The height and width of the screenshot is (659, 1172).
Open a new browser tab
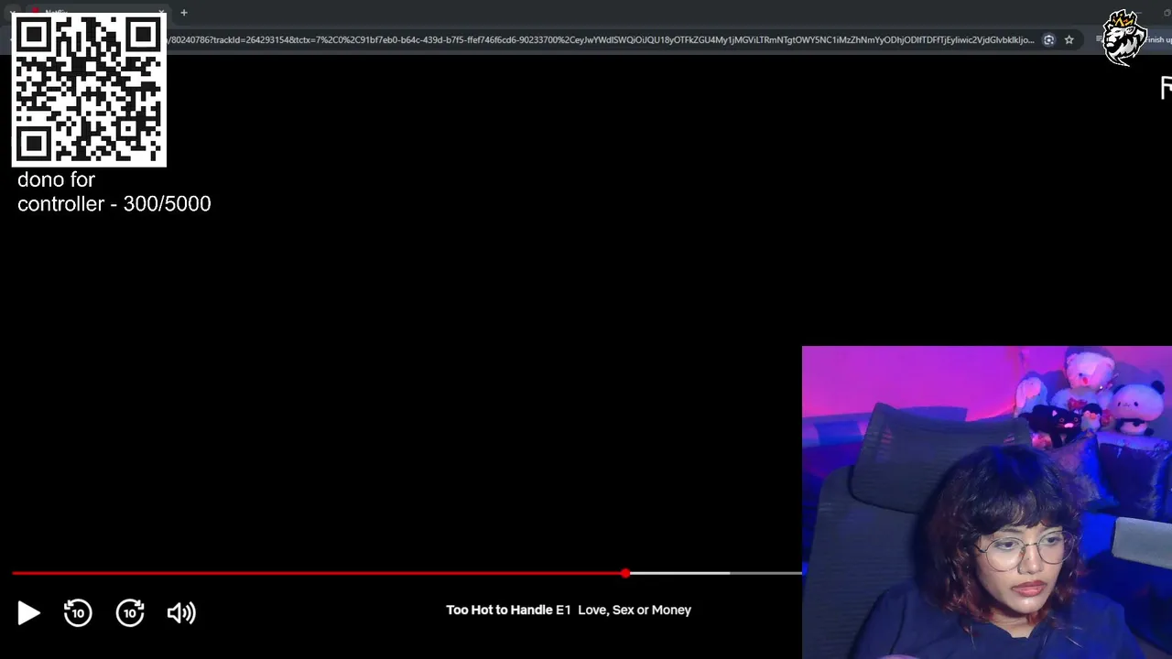(184, 13)
